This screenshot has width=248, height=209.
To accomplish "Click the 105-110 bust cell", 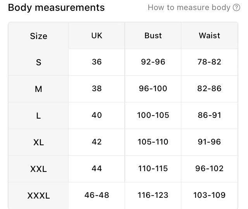I will point(153,142).
